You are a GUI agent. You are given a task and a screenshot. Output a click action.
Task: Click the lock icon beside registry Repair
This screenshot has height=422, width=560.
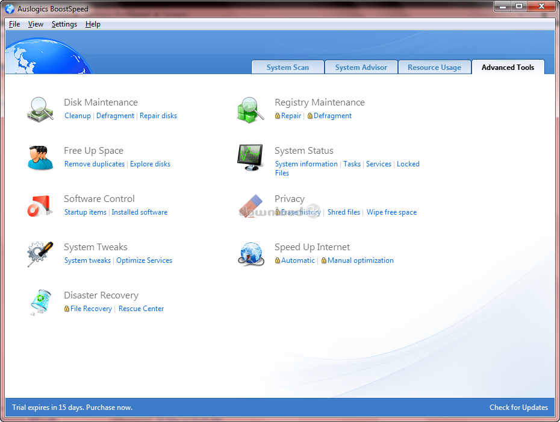click(x=278, y=116)
